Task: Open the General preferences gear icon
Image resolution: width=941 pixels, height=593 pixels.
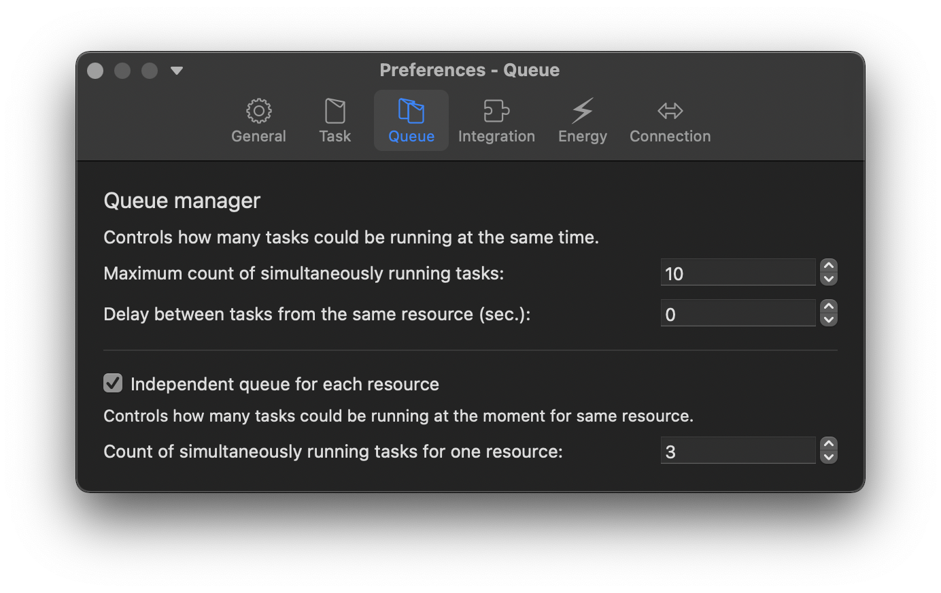Action: [x=258, y=112]
